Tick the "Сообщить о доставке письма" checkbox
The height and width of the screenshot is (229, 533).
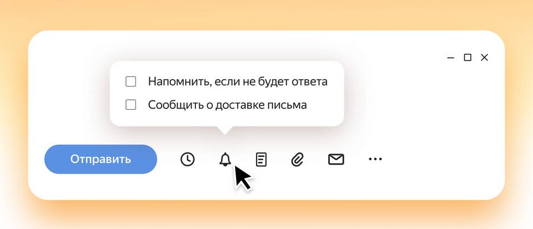tap(131, 105)
